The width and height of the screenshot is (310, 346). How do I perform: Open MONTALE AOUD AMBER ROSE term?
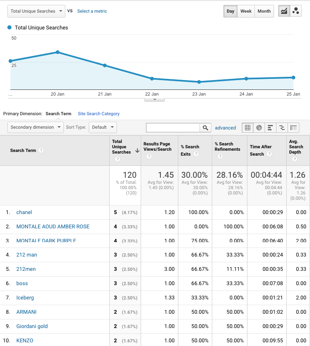pyautogui.click(x=53, y=227)
